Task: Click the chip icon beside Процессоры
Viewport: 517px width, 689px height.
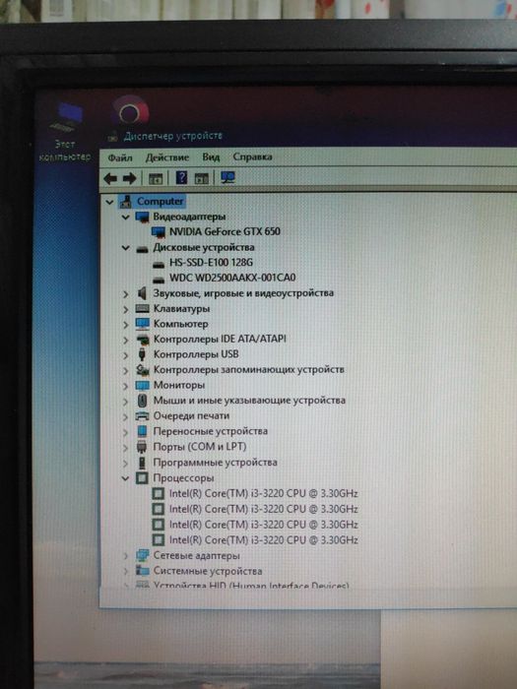Action: [142, 478]
